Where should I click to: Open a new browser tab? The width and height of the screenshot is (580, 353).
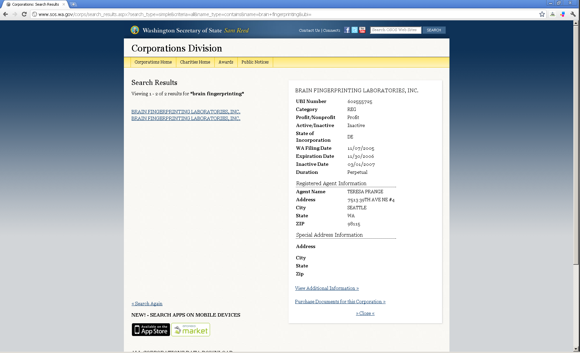73,4
